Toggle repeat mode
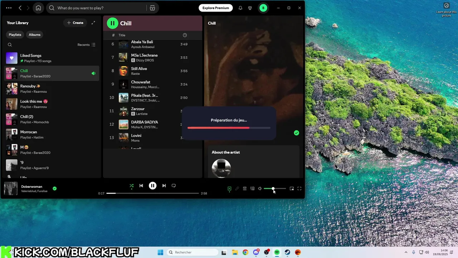 (174, 186)
